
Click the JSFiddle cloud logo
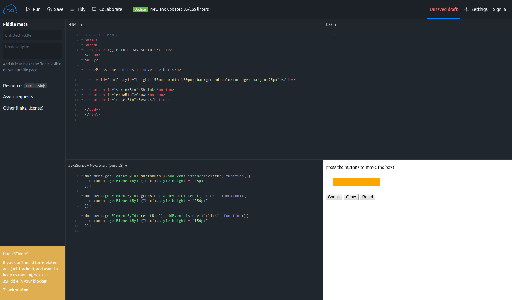(x=10, y=9)
